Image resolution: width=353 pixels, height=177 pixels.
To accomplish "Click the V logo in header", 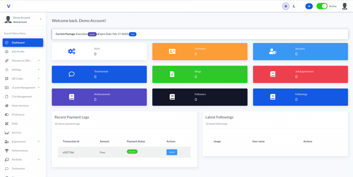I will [x=8, y=6].
